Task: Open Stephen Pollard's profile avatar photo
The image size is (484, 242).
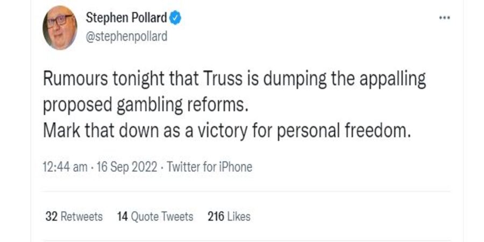Action: (x=60, y=28)
